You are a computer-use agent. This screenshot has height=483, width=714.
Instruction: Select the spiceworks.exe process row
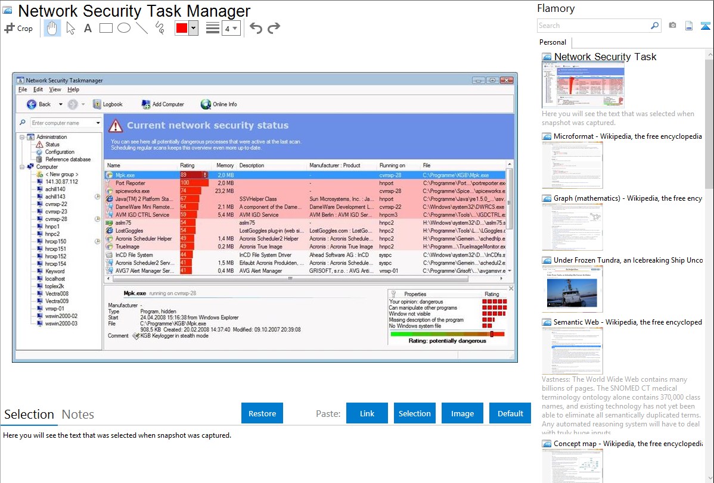pyautogui.click(x=305, y=191)
